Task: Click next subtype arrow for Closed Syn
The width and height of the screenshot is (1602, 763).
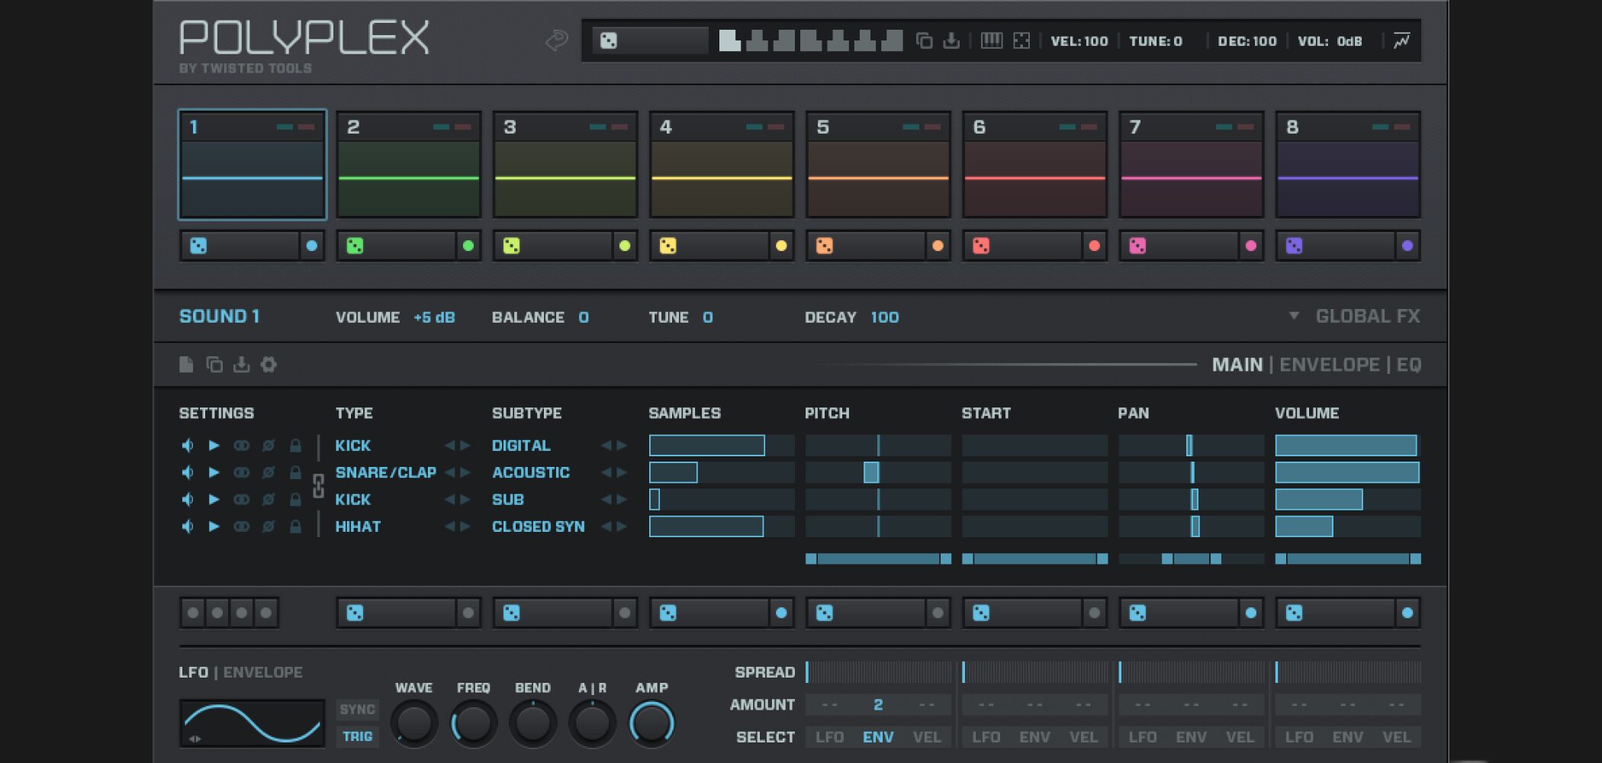Action: tap(622, 526)
